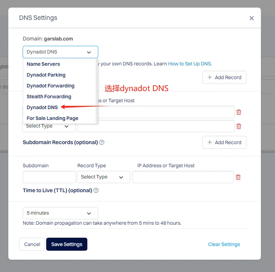Show help for Subdomain Records
The width and height of the screenshot is (275, 272).
pyautogui.click(x=102, y=142)
